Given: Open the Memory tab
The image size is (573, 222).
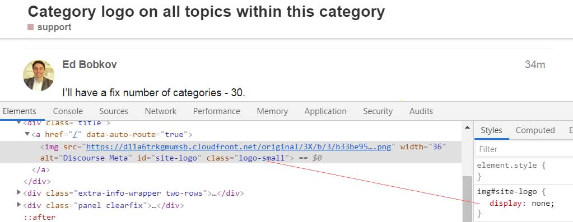Looking at the screenshot, I should (x=272, y=111).
